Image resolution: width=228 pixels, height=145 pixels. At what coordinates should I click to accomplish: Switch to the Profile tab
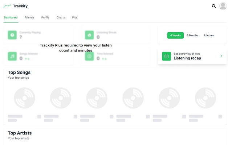point(45,17)
